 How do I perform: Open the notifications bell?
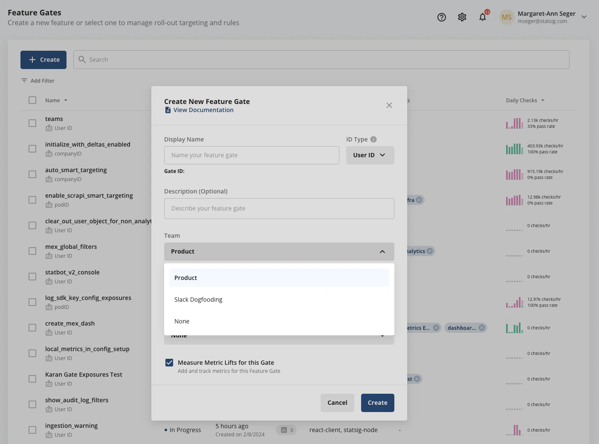click(x=482, y=17)
